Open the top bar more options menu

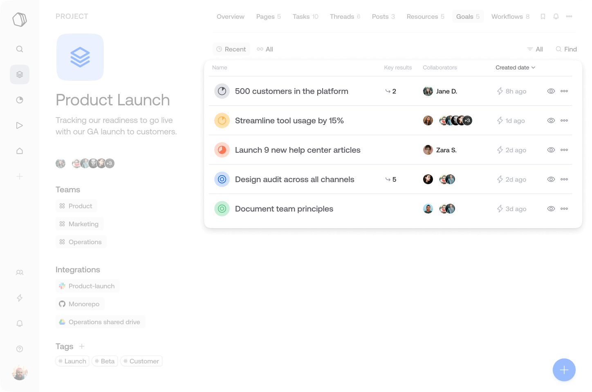[569, 16]
